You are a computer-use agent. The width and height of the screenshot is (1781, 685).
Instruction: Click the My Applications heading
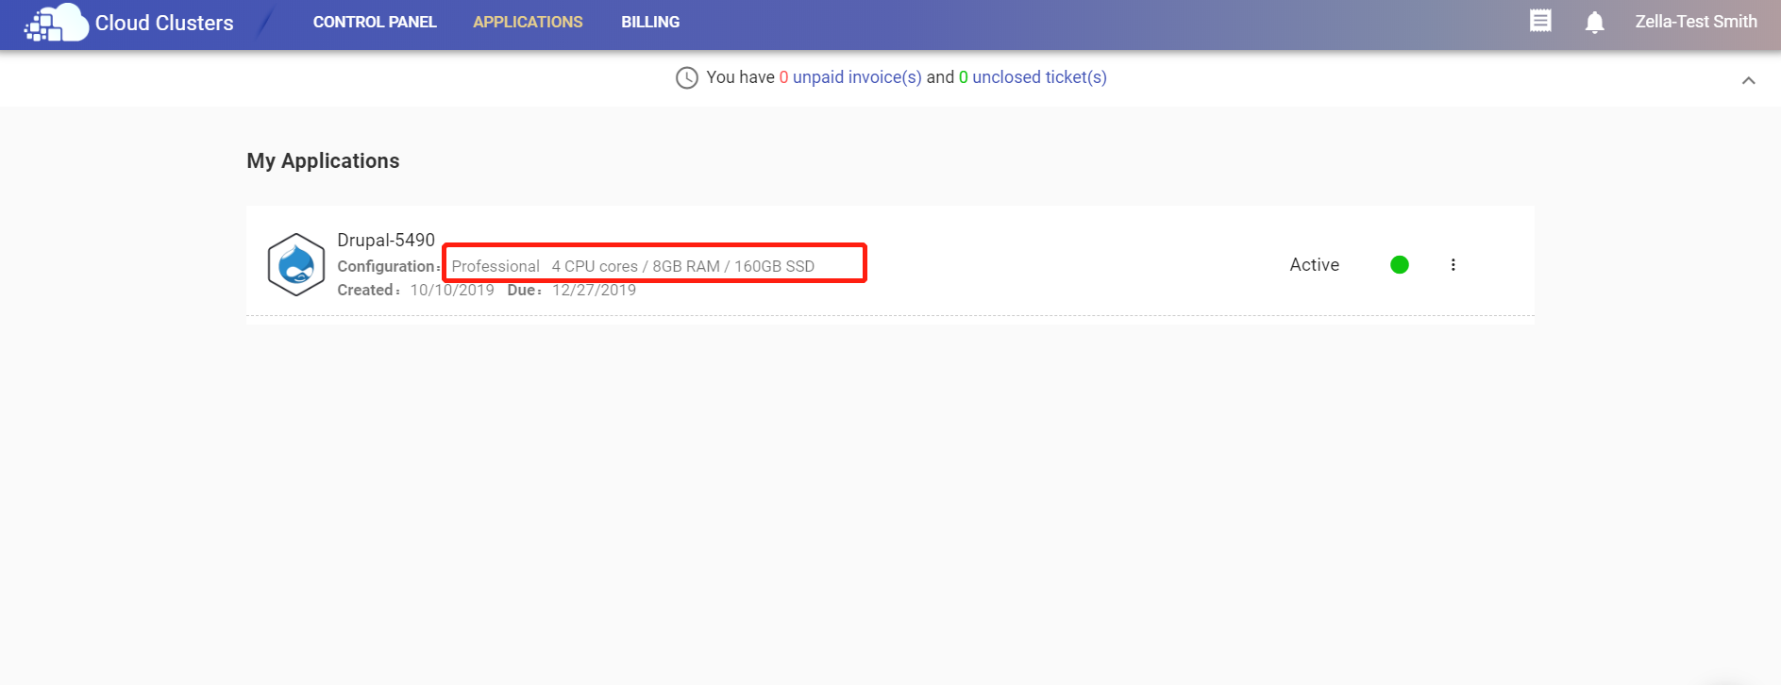(323, 160)
